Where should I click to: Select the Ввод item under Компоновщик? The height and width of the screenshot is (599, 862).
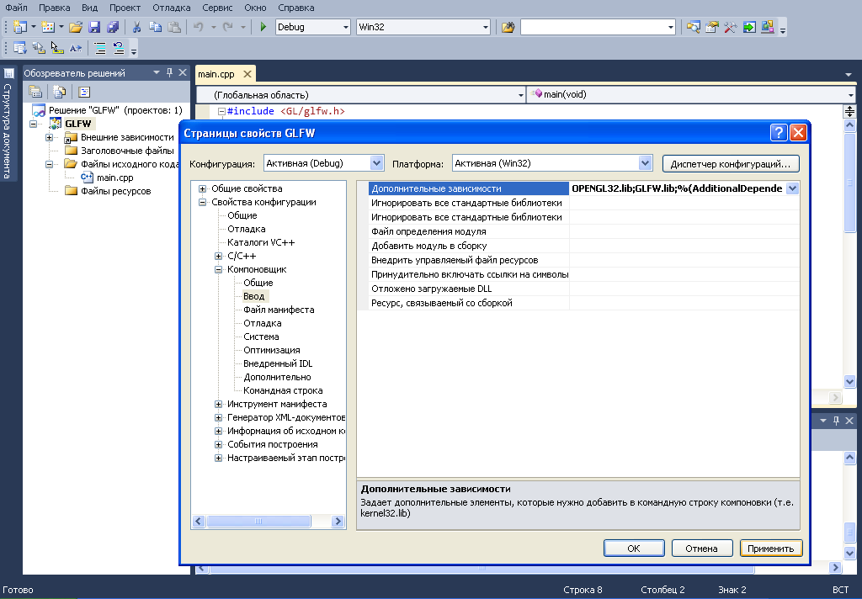254,296
